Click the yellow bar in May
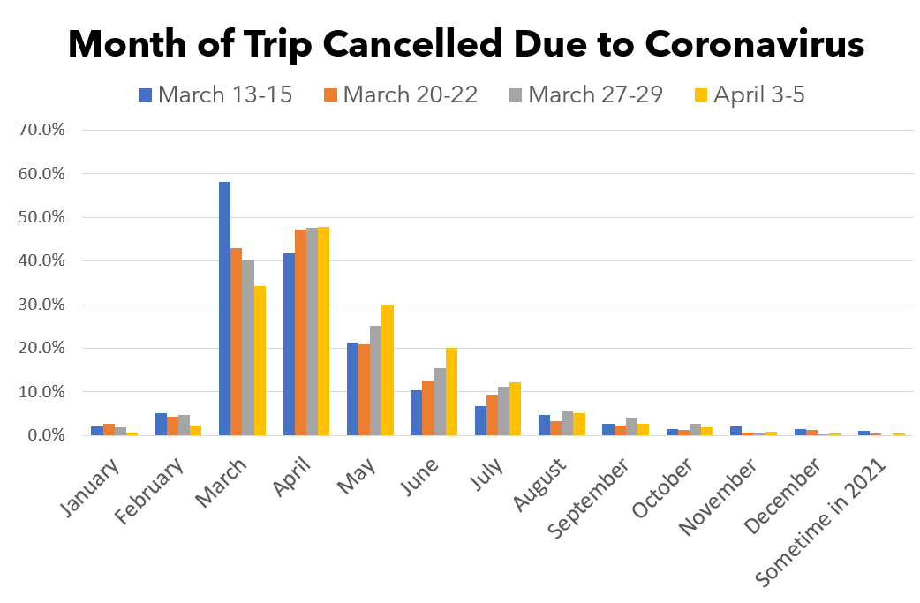This screenshot has width=920, height=603. pos(388,370)
